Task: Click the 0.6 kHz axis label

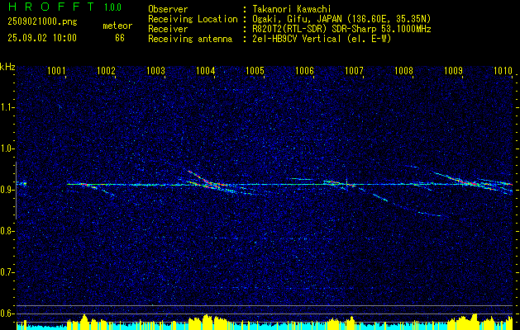Action: [7, 313]
